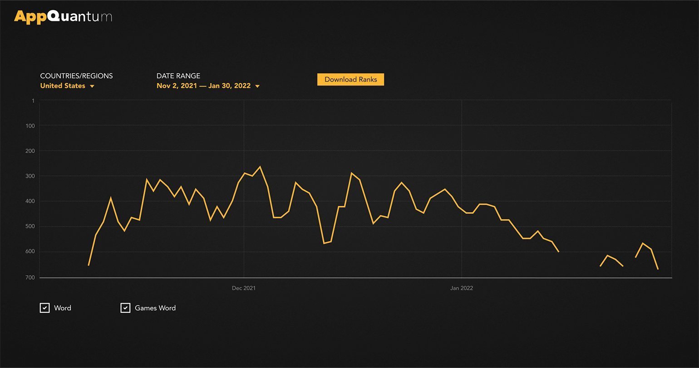The height and width of the screenshot is (368, 699).
Task: Click the COUNTRIES/REGIONS heading
Action: tap(76, 76)
